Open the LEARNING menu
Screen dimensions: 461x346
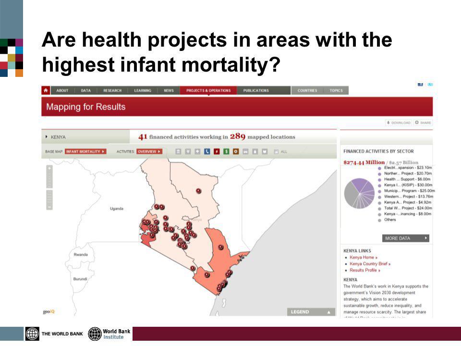coord(143,90)
